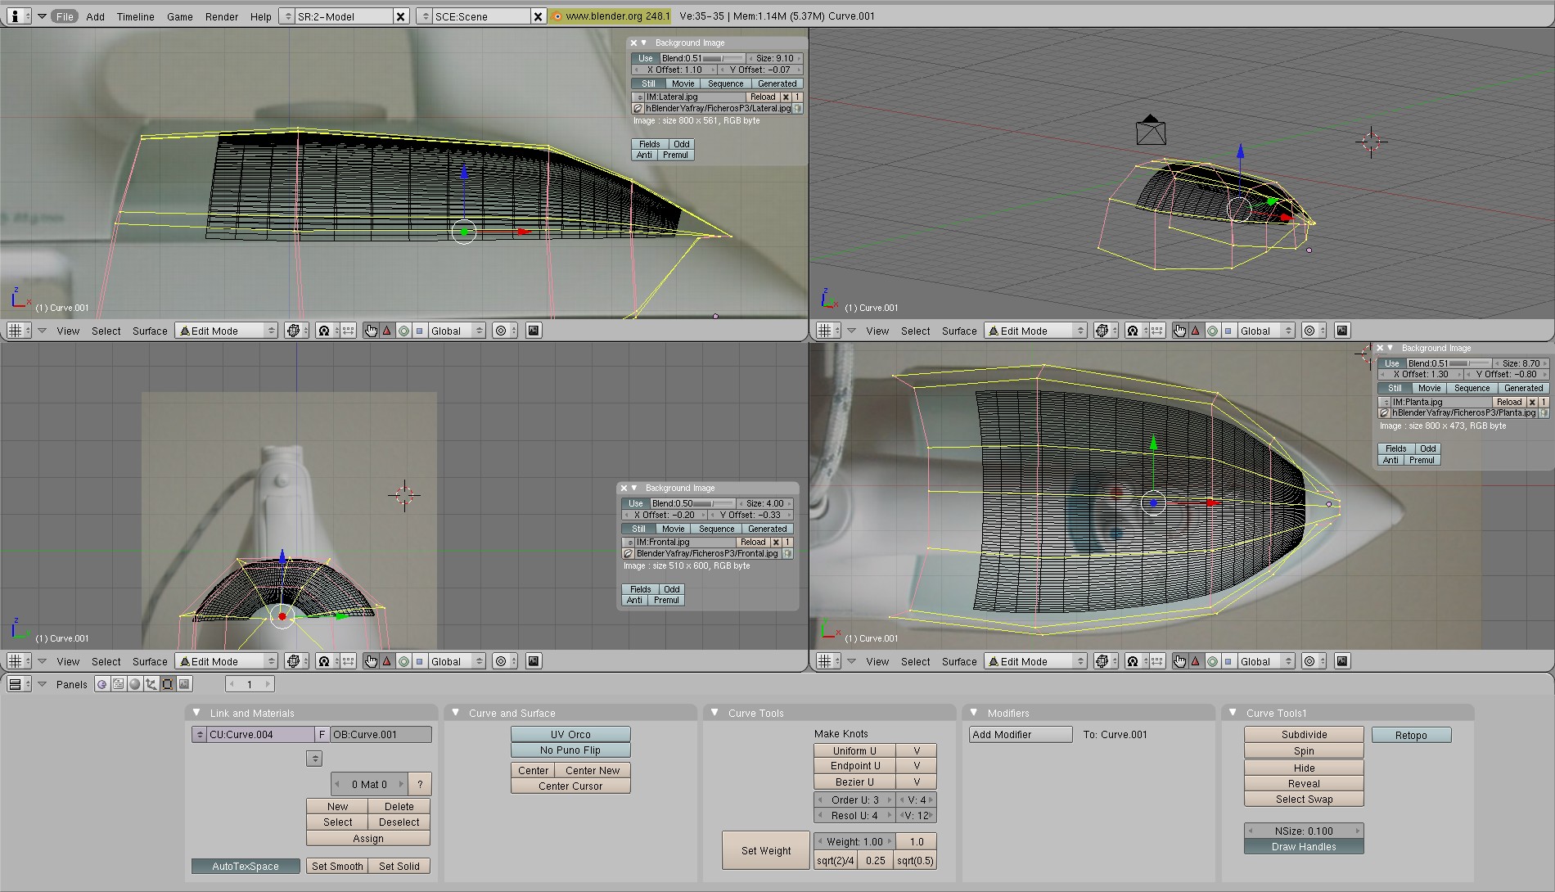Image resolution: width=1555 pixels, height=892 pixels.
Task: Open Object buttons (axes icon)
Action: [x=151, y=684]
